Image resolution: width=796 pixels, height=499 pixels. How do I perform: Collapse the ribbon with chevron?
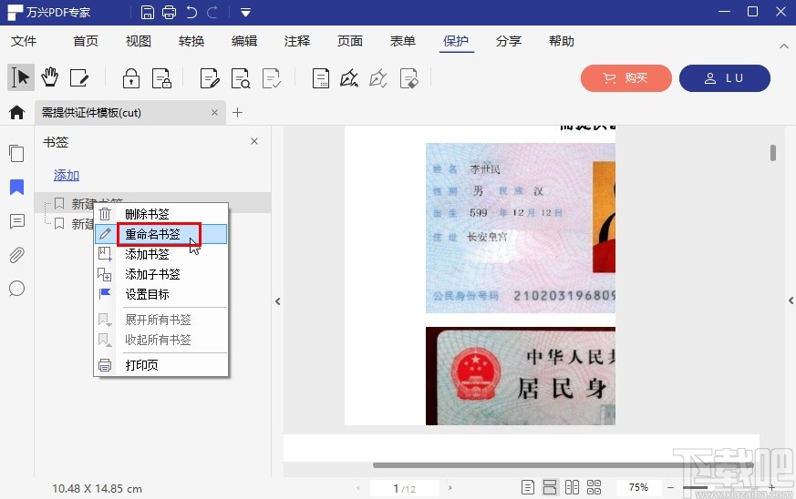click(x=784, y=46)
